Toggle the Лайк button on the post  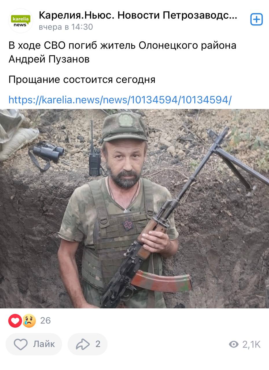click(x=34, y=344)
